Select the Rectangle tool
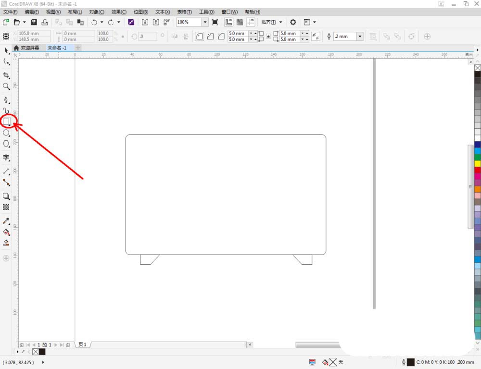The width and height of the screenshot is (481, 369). point(6,122)
